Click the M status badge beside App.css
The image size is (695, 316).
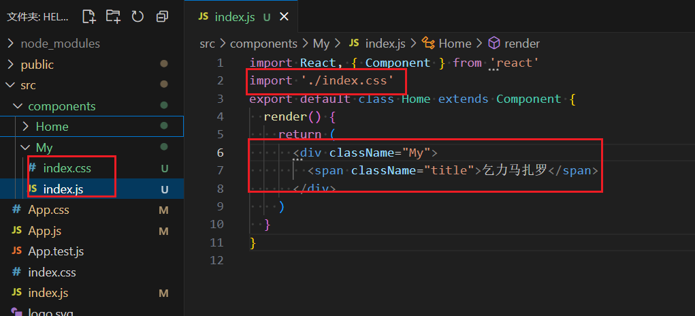163,210
